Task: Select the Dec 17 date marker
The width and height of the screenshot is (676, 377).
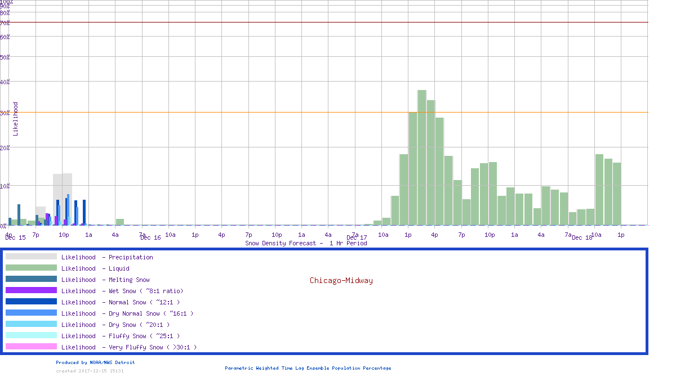Action: [x=357, y=237]
